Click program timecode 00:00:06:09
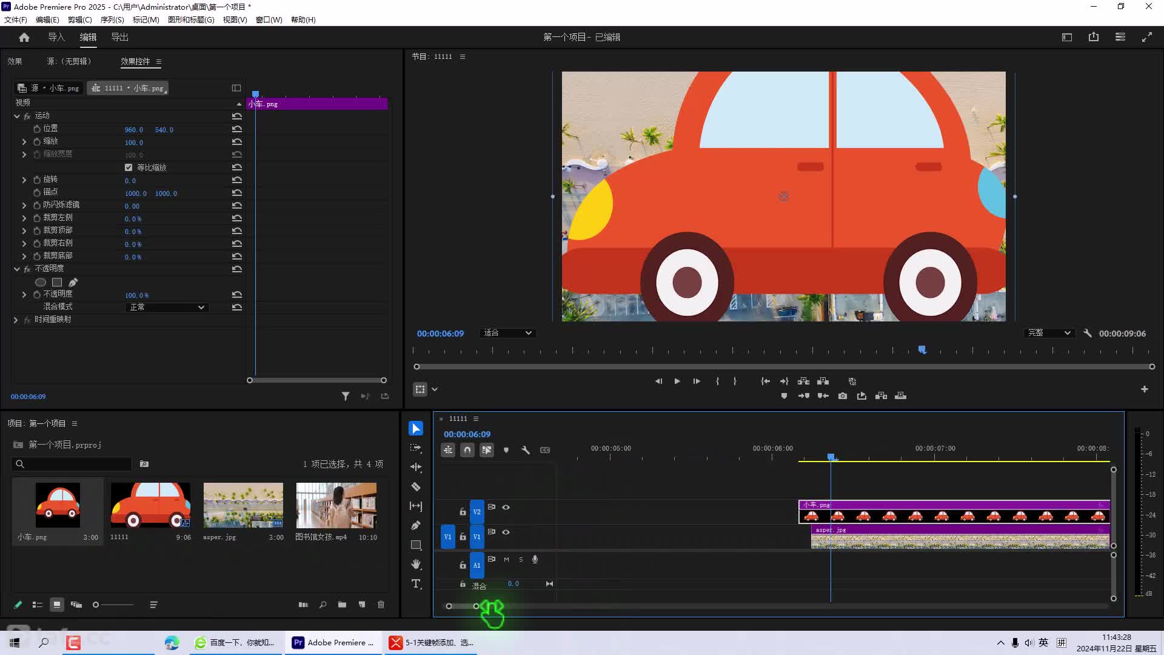 pos(440,334)
